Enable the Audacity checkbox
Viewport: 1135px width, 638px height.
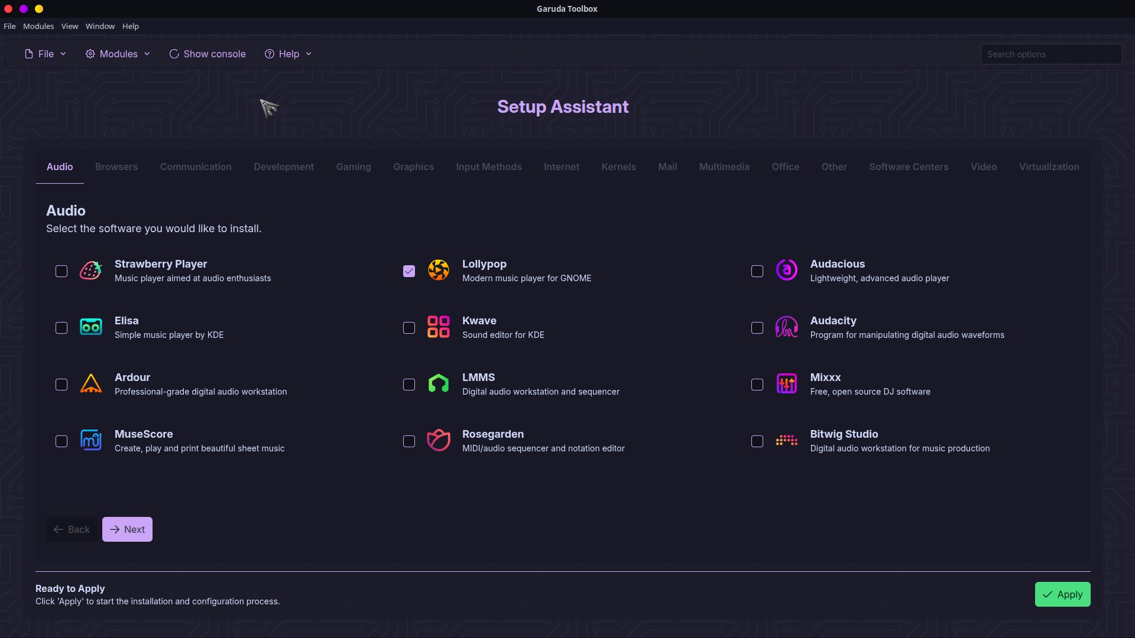click(x=757, y=328)
